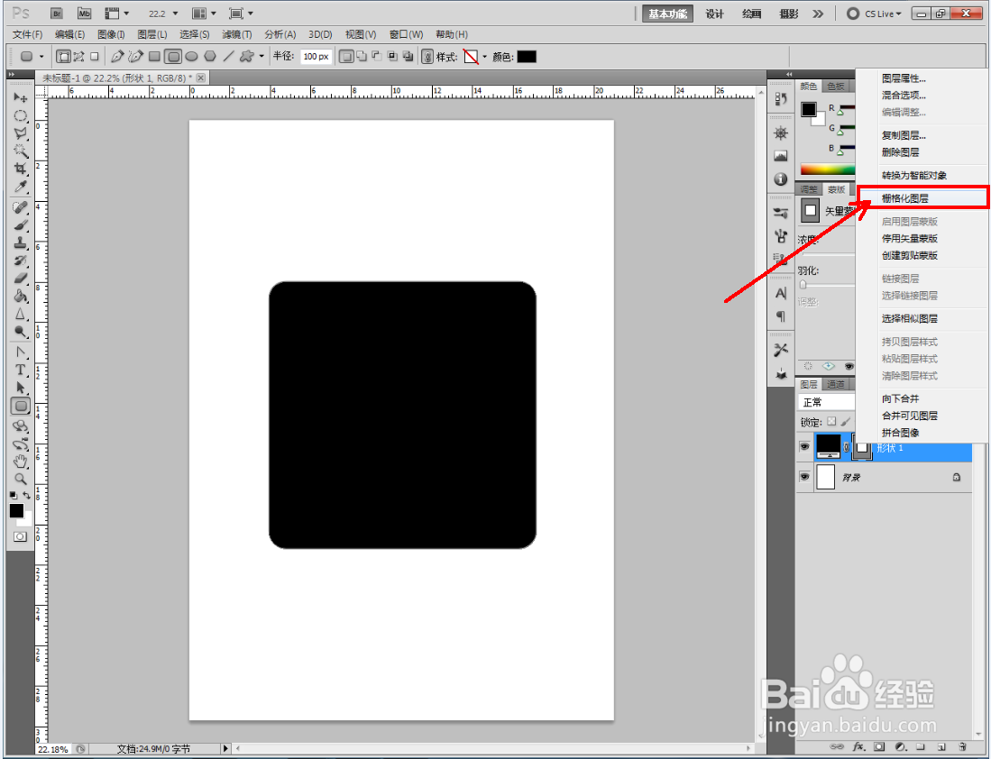Choose Polygon shape in options bar
The height and width of the screenshot is (759, 991).
click(x=210, y=57)
